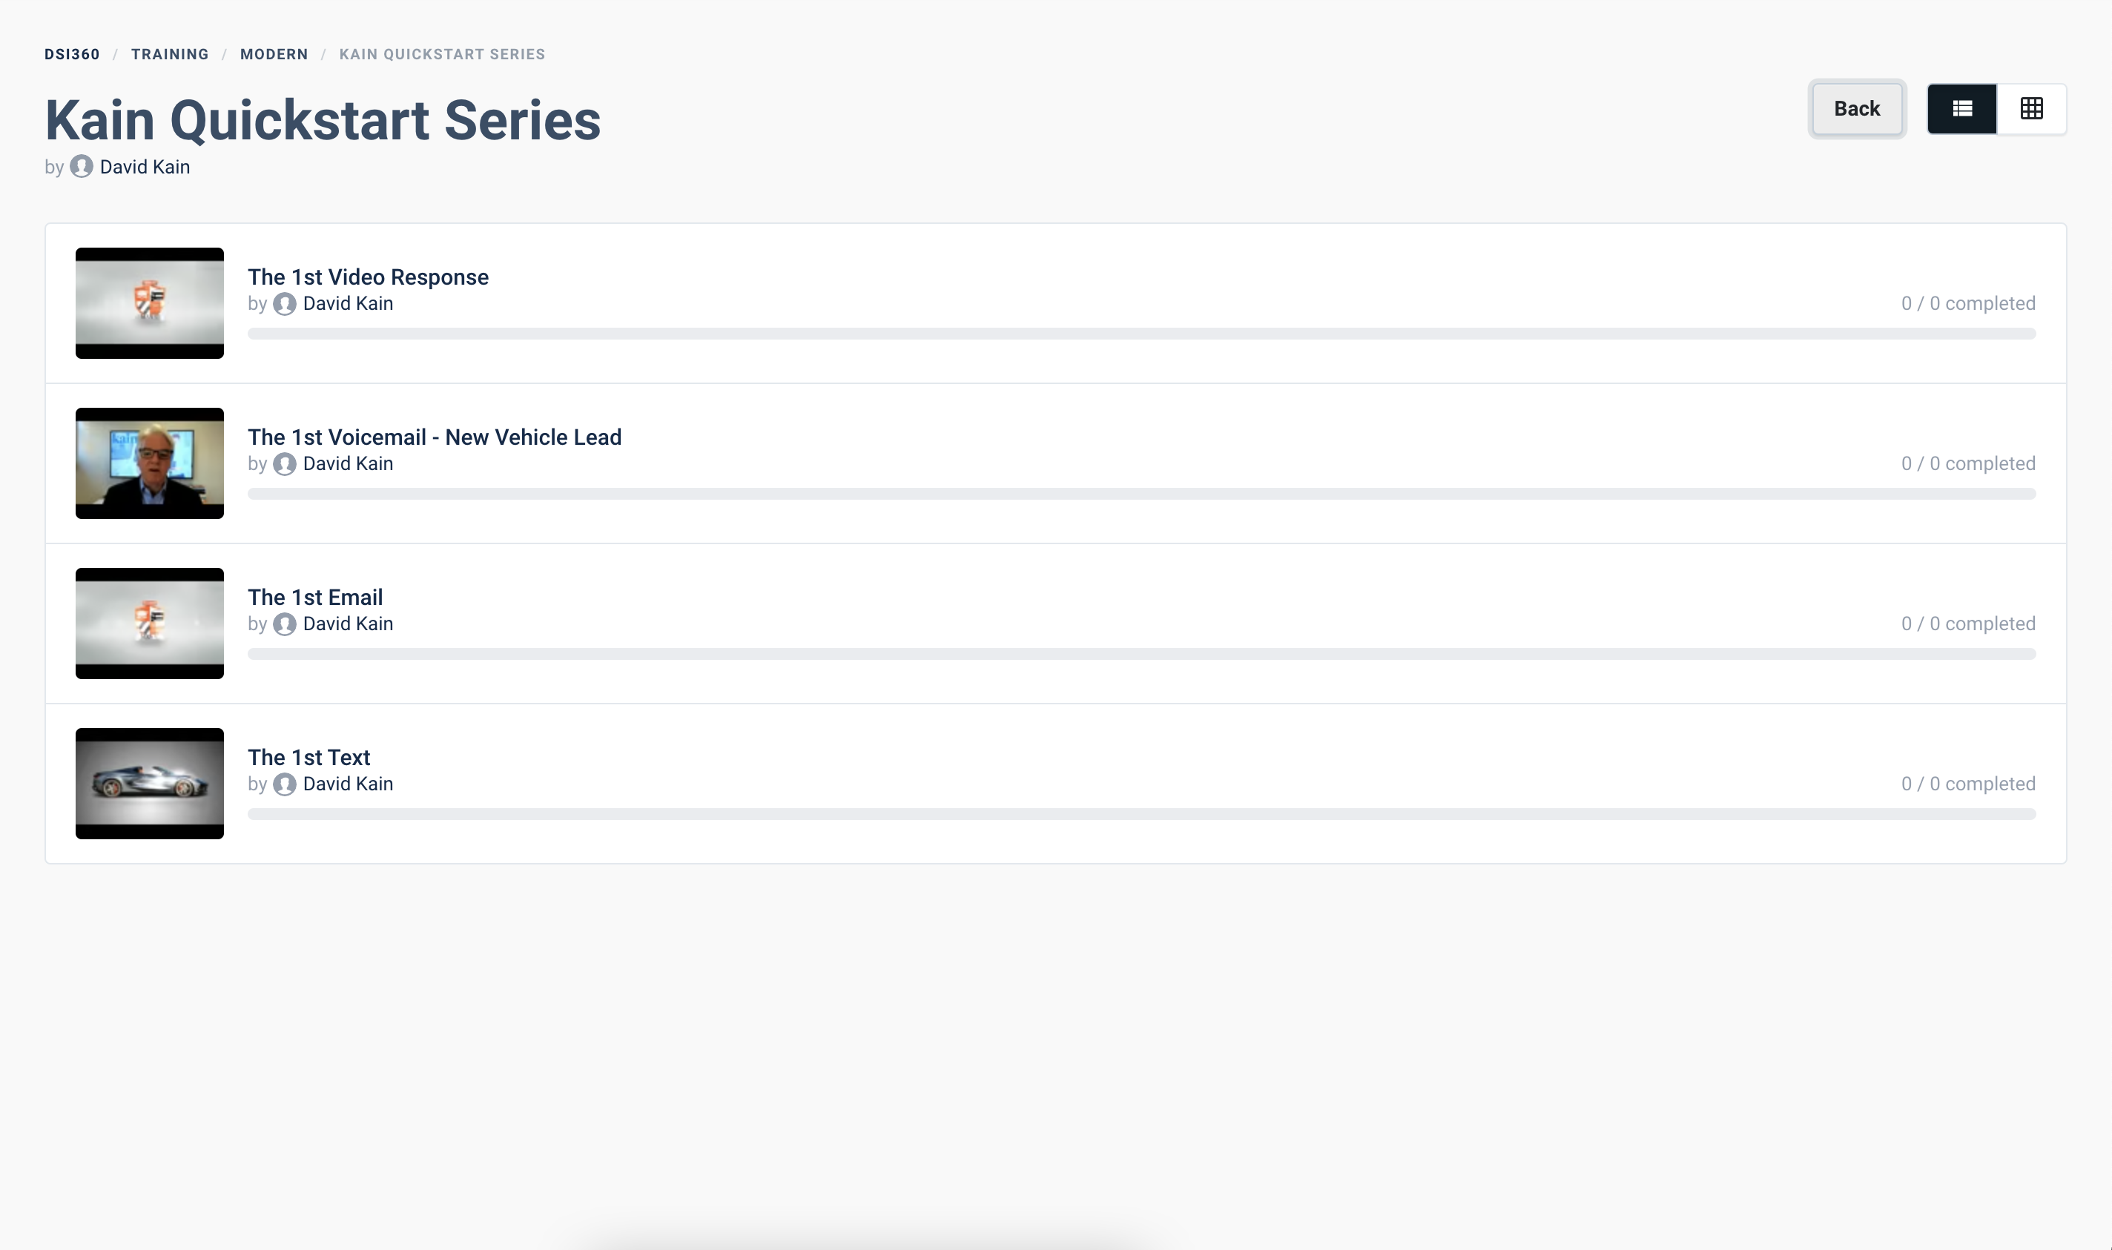The image size is (2112, 1250).
Task: Navigate to Modern breadcrumb
Action: [x=274, y=54]
